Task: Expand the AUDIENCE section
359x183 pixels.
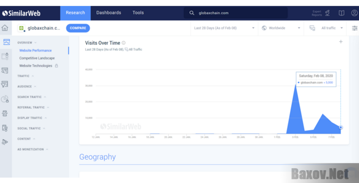Action: point(27,86)
